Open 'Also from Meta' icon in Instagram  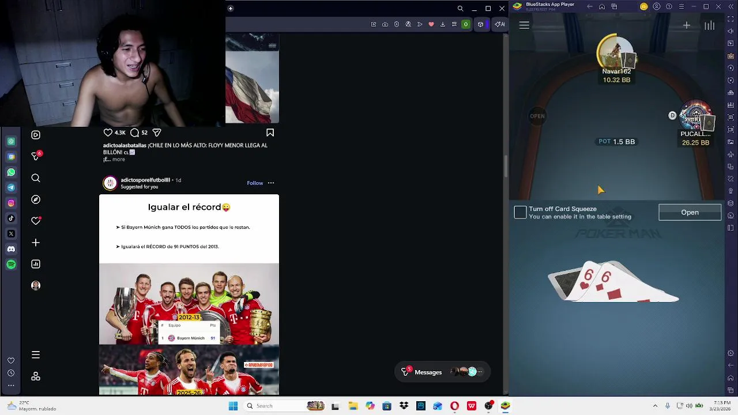(x=36, y=376)
